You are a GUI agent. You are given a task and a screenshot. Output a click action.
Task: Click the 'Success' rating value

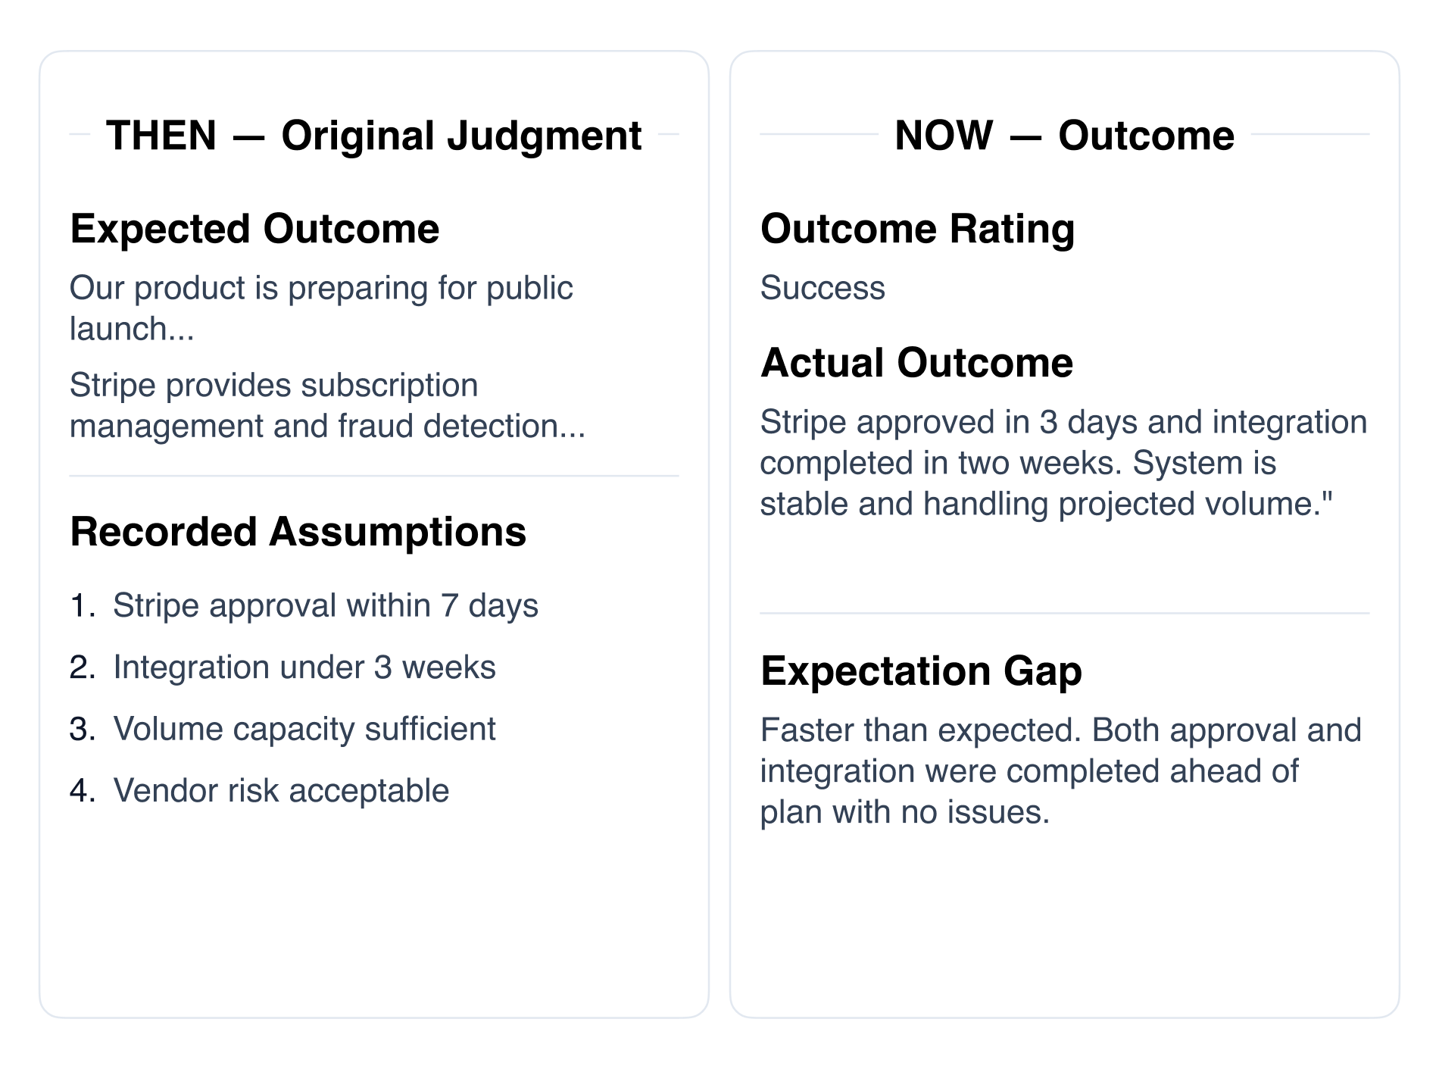point(823,288)
